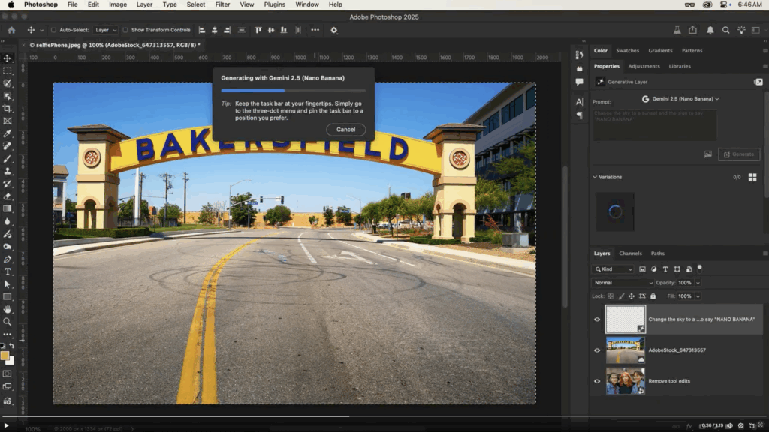Screen dimensions: 769x432
Task: Select the Clone Stamp tool
Action: 8,171
